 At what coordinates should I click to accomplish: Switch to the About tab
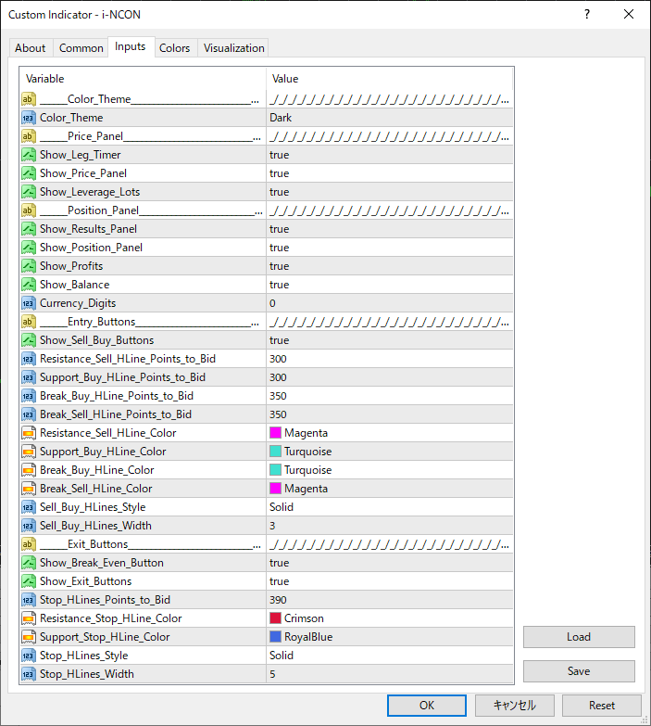31,48
